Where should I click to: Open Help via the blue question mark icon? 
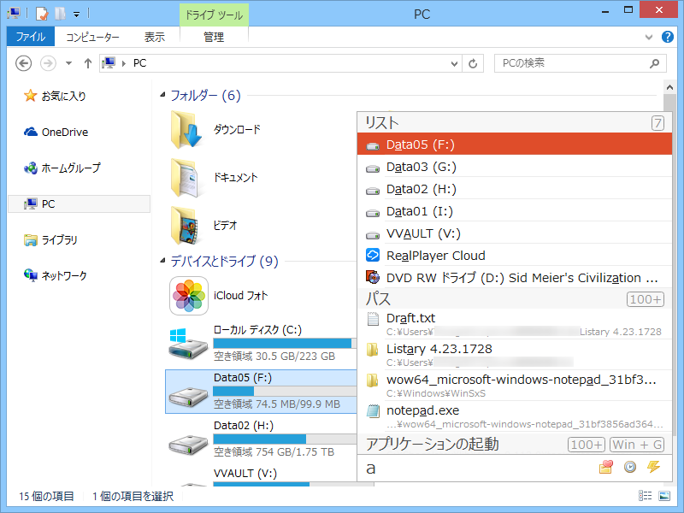[668, 37]
